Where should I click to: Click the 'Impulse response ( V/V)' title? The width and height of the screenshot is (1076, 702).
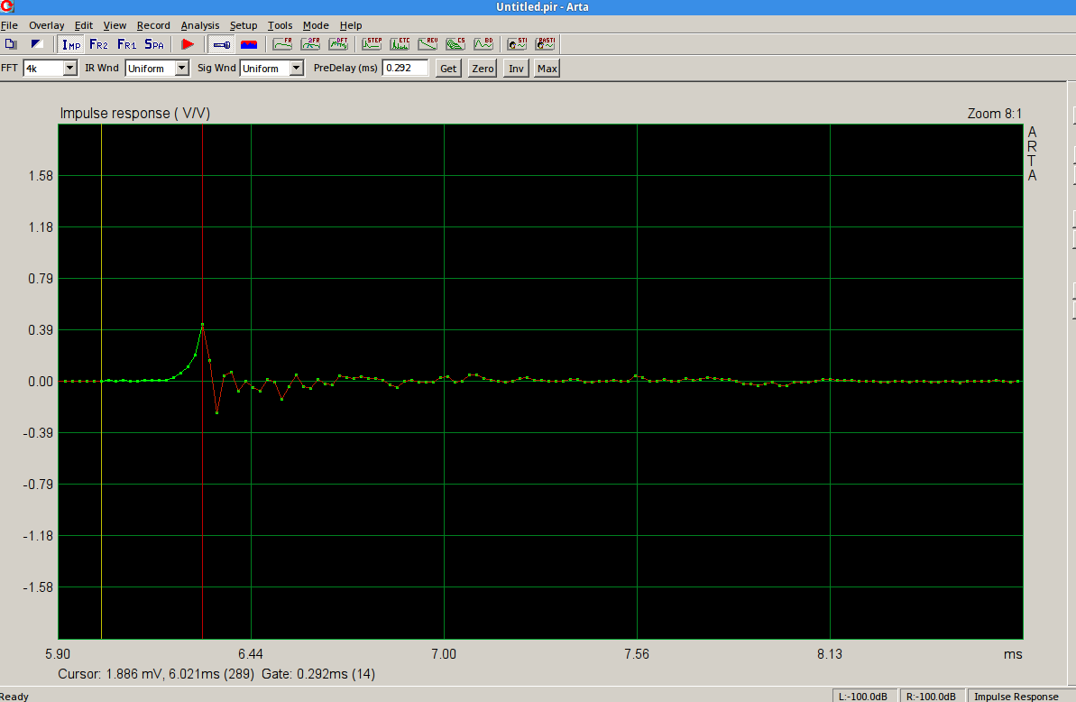pos(135,113)
